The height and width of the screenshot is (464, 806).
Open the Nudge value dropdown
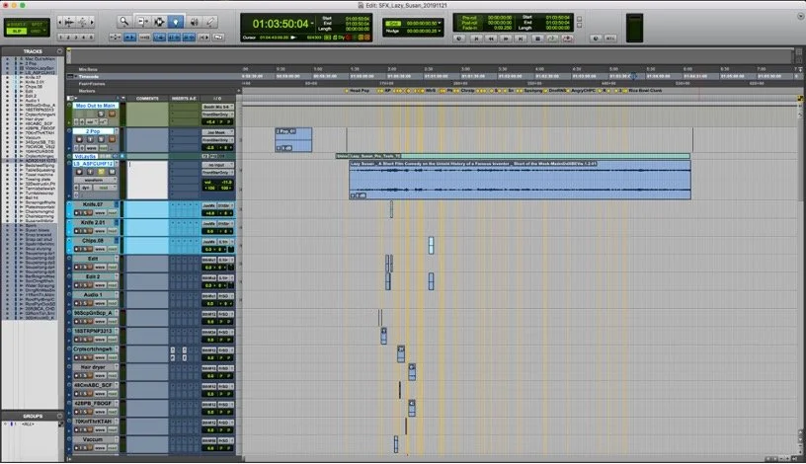[x=439, y=31]
